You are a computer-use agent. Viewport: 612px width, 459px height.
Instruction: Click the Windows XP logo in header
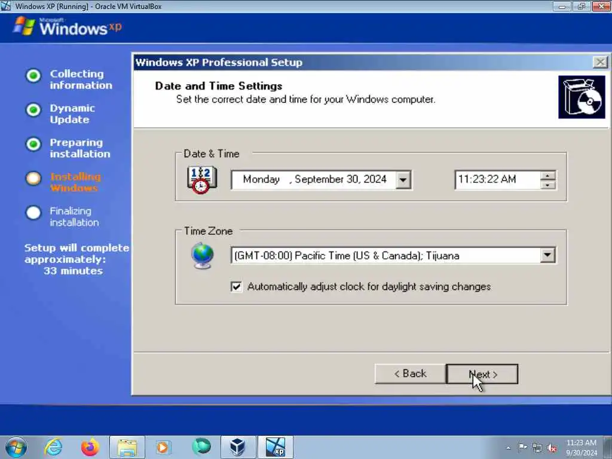click(68, 26)
